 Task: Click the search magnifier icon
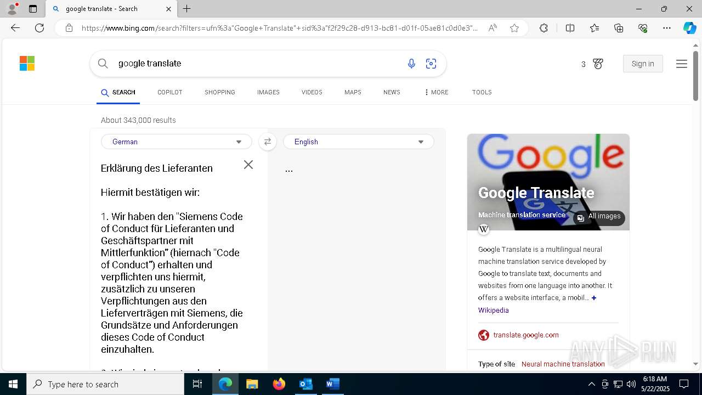[103, 64]
